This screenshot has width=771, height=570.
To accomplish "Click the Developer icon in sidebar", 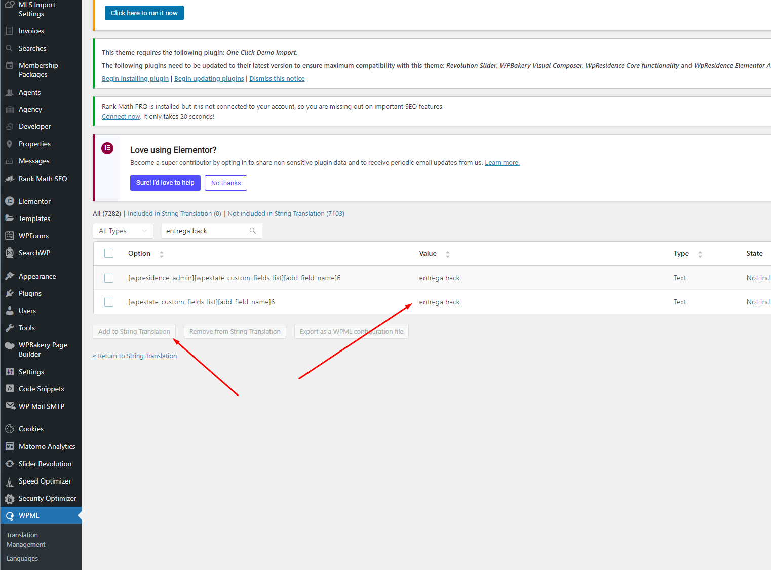I will point(10,126).
